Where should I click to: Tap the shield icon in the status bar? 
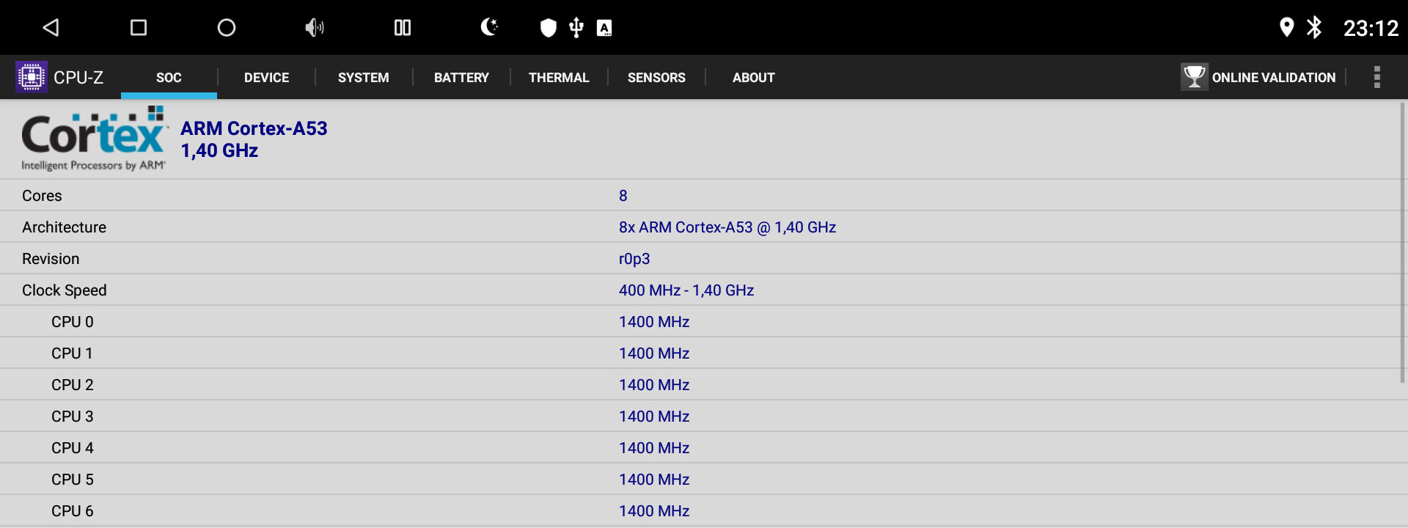tap(549, 28)
